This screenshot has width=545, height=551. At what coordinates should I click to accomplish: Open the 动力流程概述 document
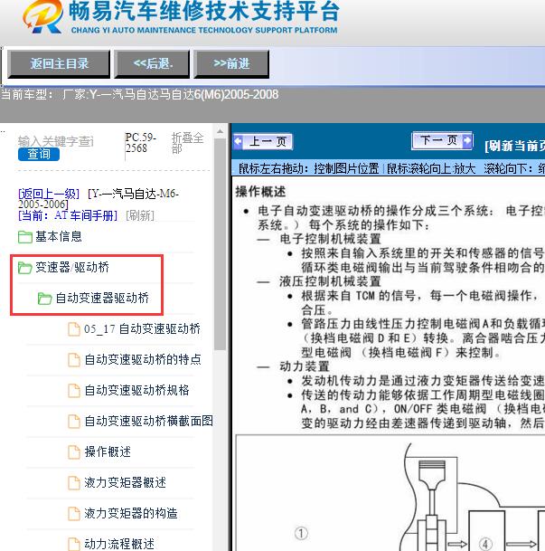pos(119,544)
